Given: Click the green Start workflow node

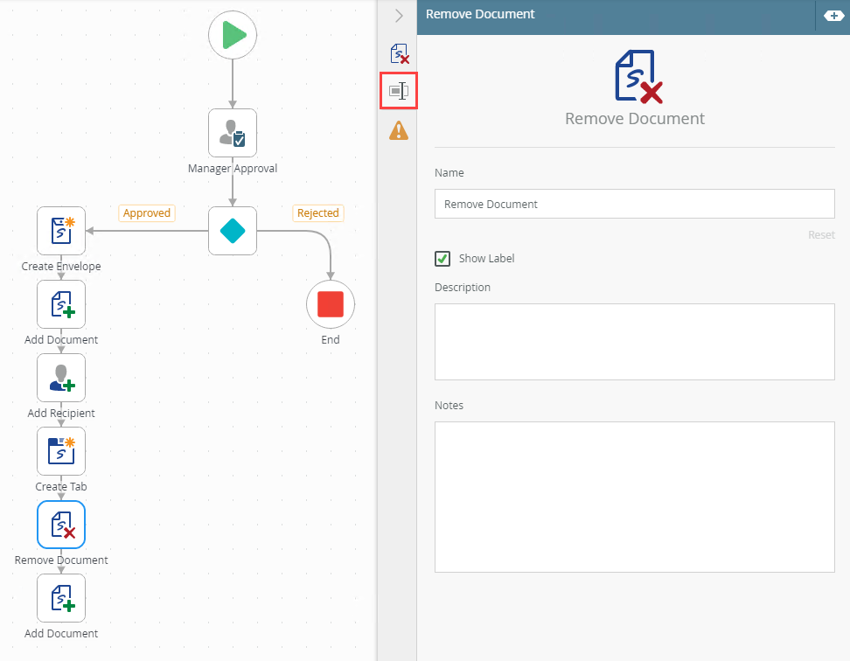Looking at the screenshot, I should [x=233, y=36].
